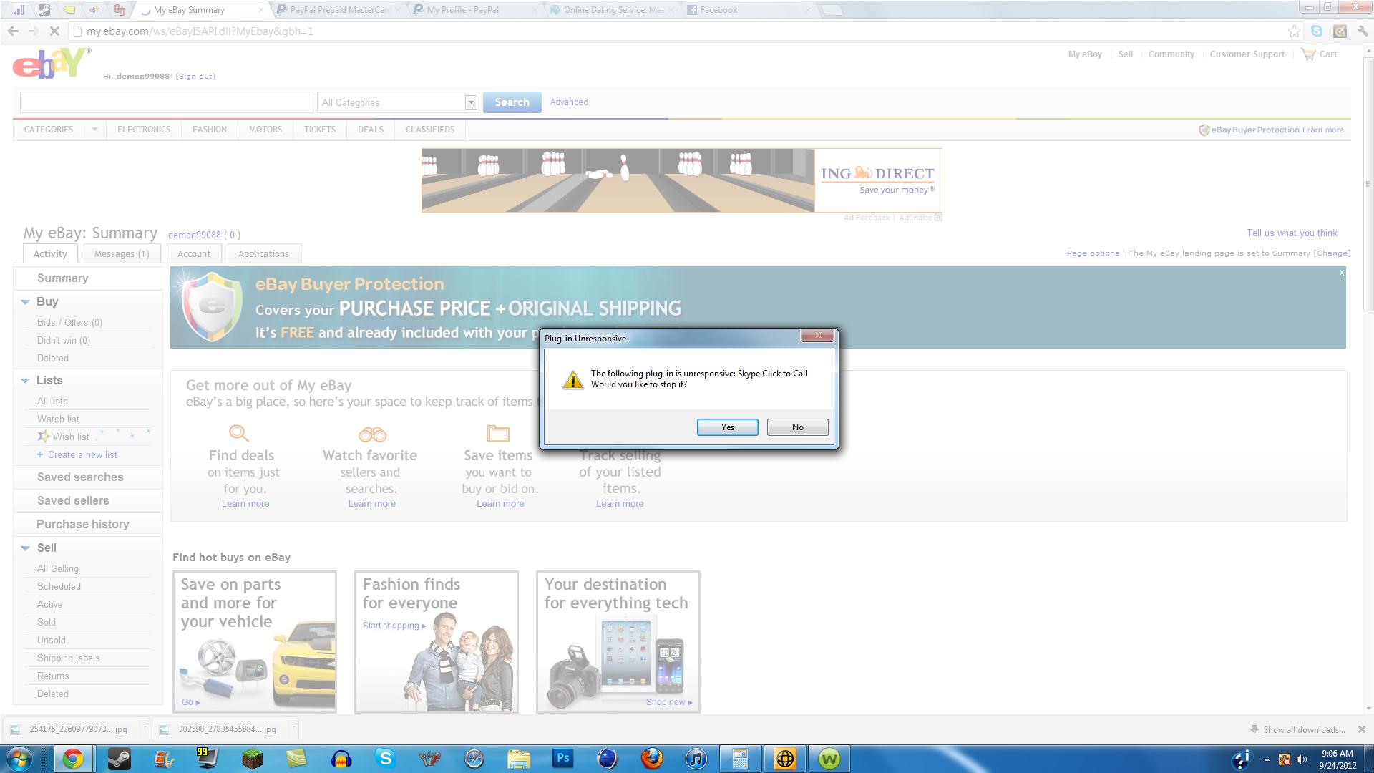The width and height of the screenshot is (1374, 773).
Task: Open Steam from the taskbar
Action: (119, 759)
